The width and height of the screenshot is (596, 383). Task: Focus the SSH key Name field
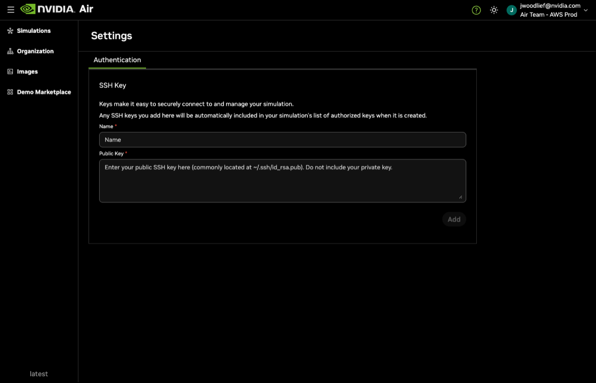tap(282, 140)
